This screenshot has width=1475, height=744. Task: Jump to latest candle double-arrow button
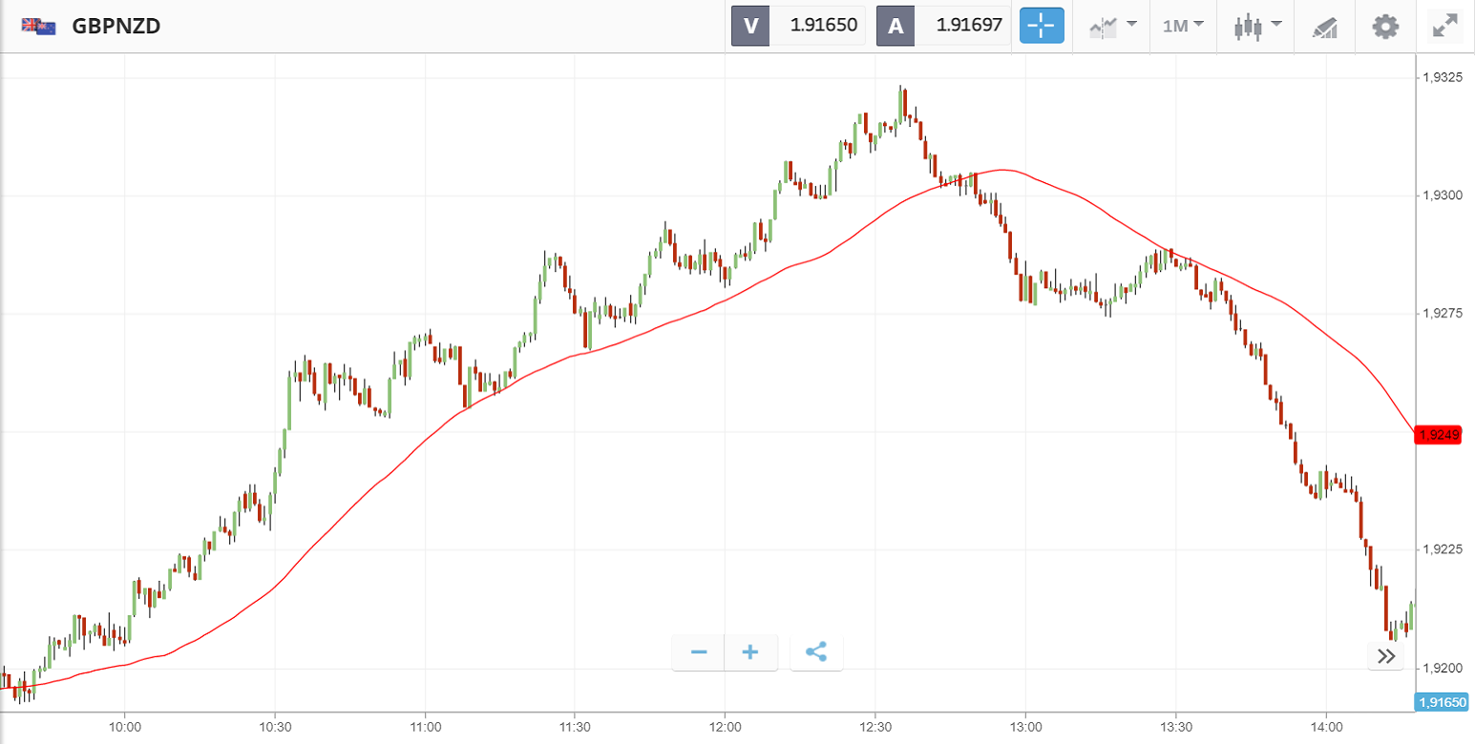[1386, 655]
